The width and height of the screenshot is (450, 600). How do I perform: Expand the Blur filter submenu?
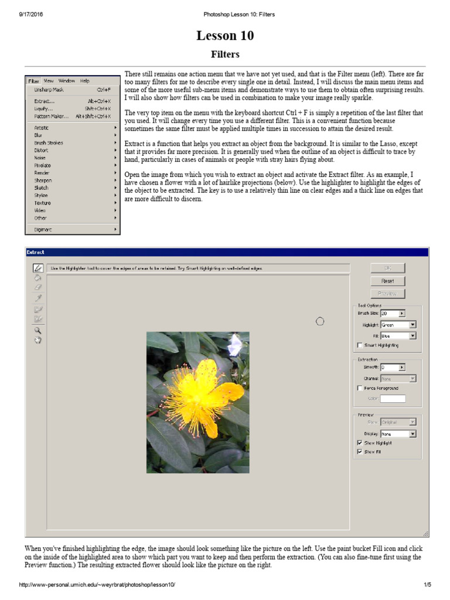coord(73,135)
